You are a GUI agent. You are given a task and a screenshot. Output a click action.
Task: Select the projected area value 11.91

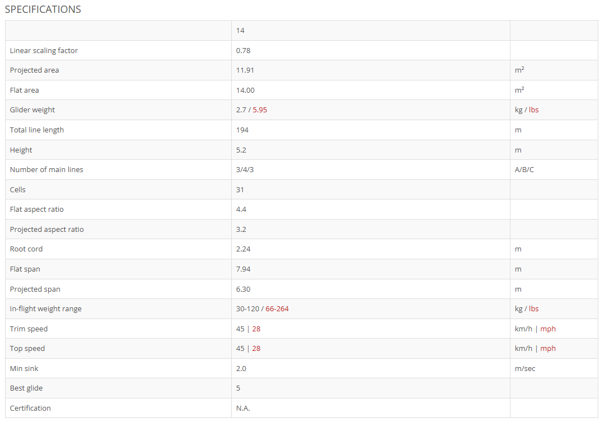tap(245, 70)
